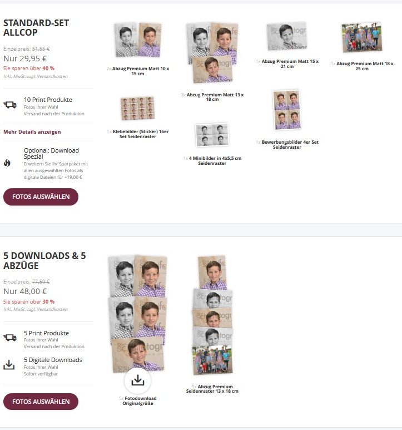
Task: Click the Standard-Set Allcop heading
Action: 36,27
